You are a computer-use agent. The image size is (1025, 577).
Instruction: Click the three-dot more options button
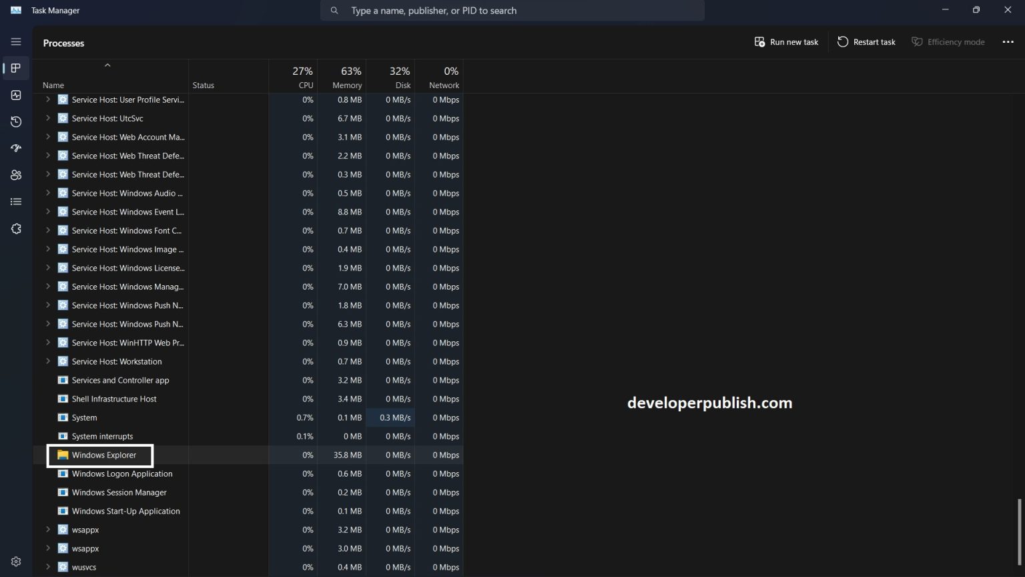tap(1008, 42)
